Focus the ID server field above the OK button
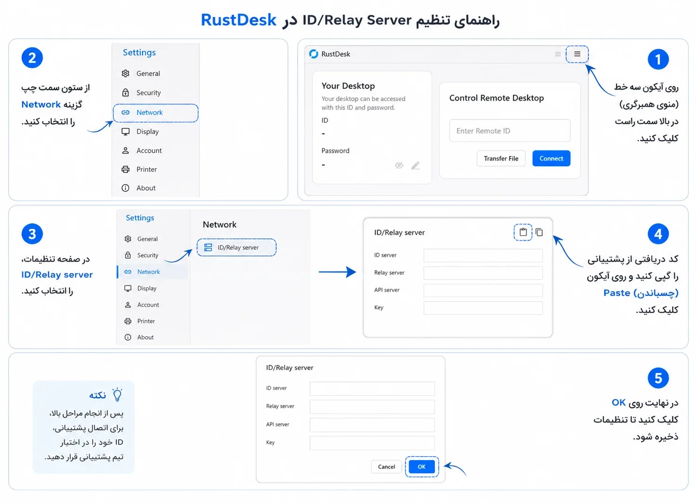This screenshot has height=503, width=697. 372,389
